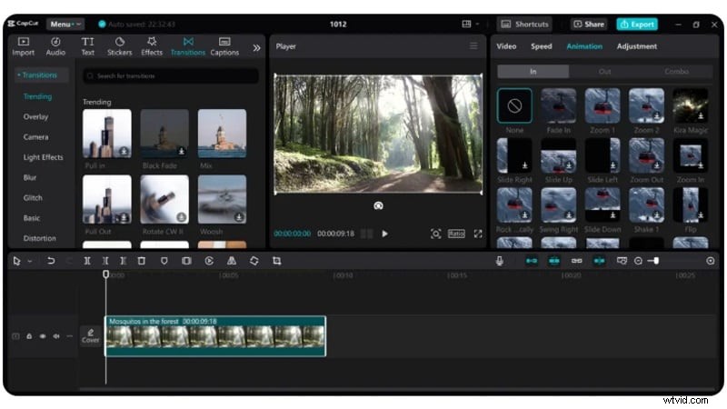This screenshot has width=727, height=409.
Task: Click the mirror flip icon in timeline toolbar
Action: click(x=232, y=261)
